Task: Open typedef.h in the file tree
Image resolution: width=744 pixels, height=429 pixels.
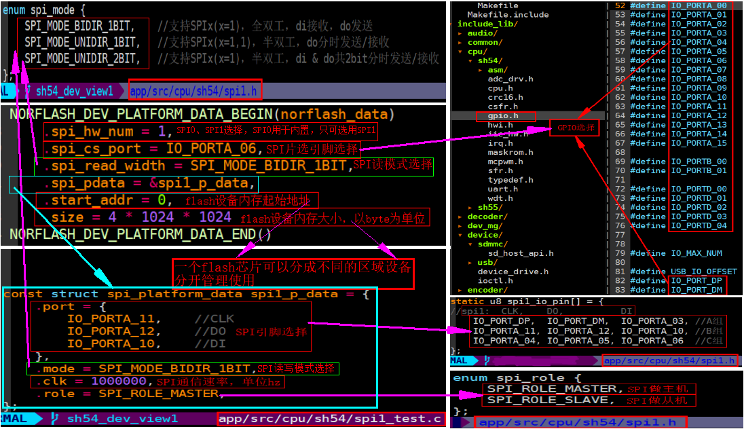Action: 510,180
